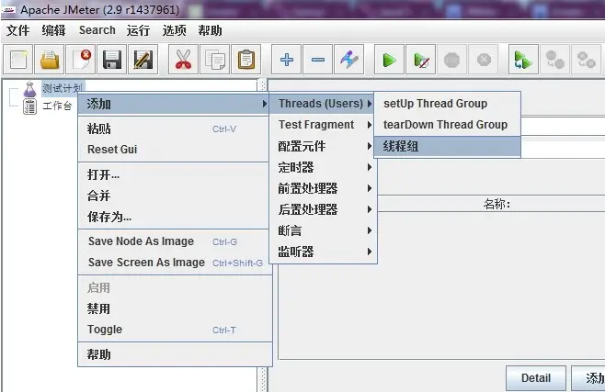Expand 监听器 submenu
605x392 pixels.
click(324, 252)
